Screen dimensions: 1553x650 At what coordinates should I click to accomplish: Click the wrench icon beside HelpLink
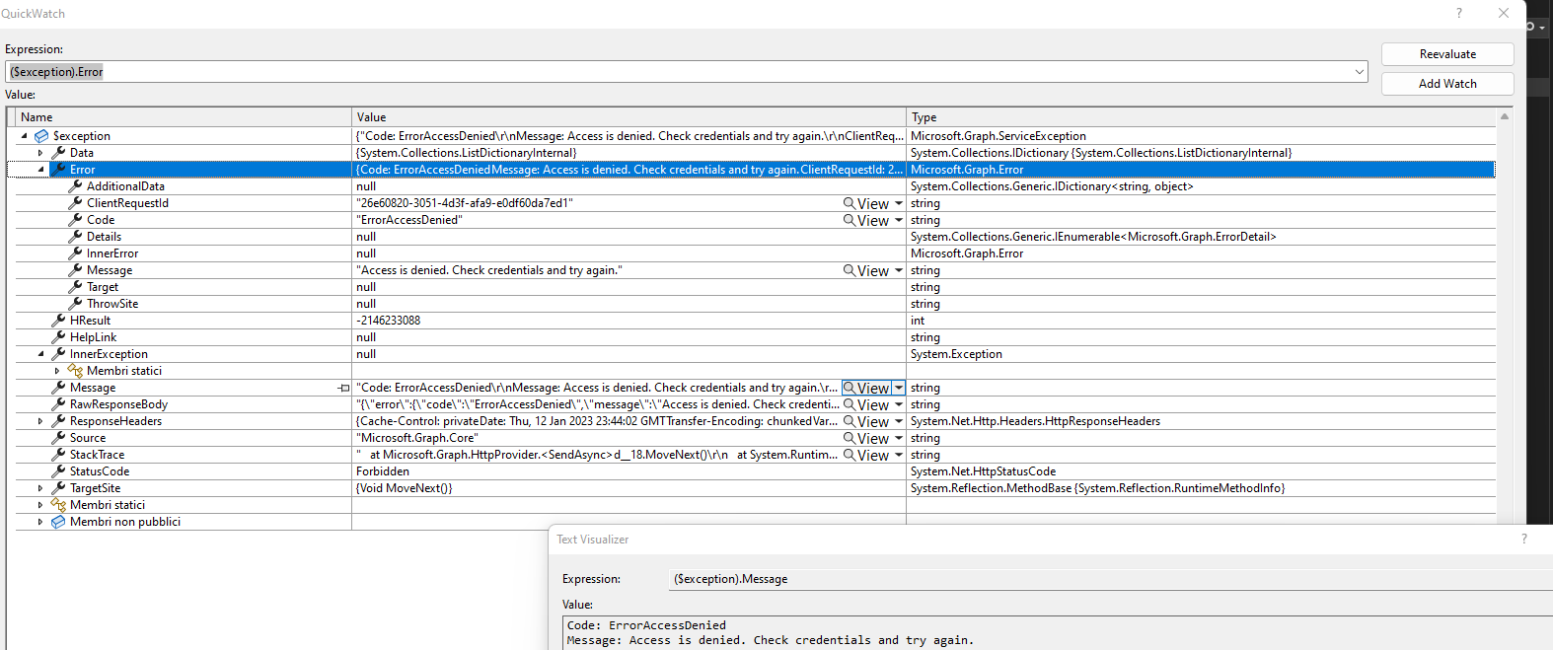(58, 337)
